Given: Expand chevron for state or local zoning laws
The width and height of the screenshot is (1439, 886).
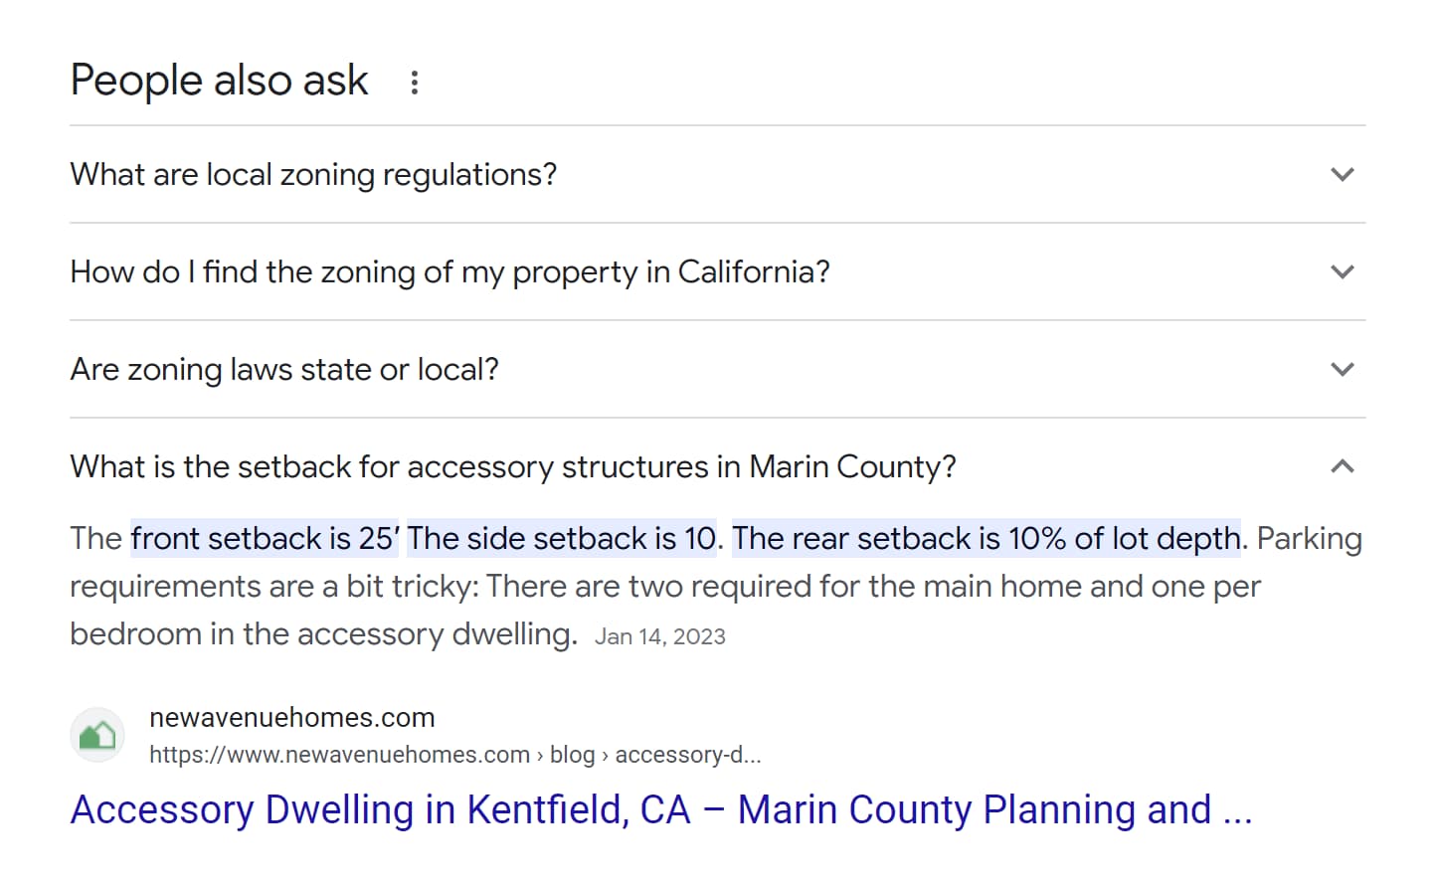Looking at the screenshot, I should click(1342, 370).
